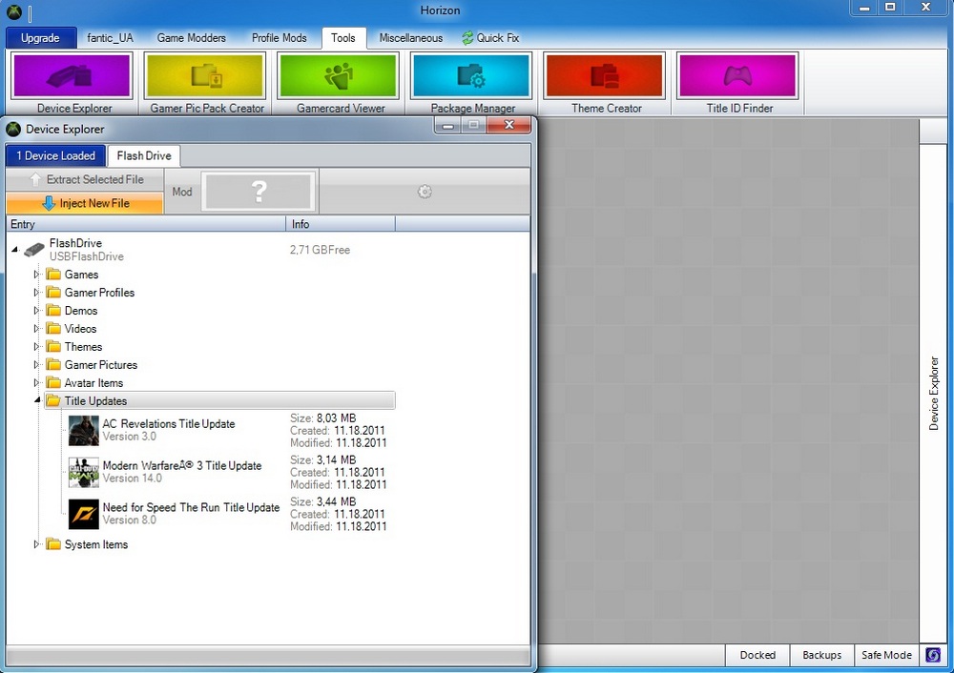Collapse the Title Updates folder
954x673 pixels.
point(37,401)
